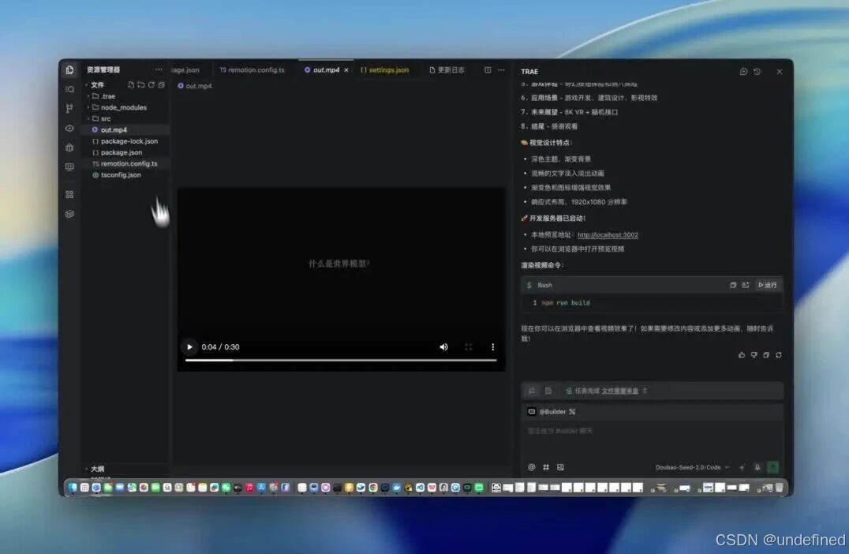Viewport: 849px width, 554px height.
Task: Close the out.mp4 tab
Action: [x=346, y=70]
